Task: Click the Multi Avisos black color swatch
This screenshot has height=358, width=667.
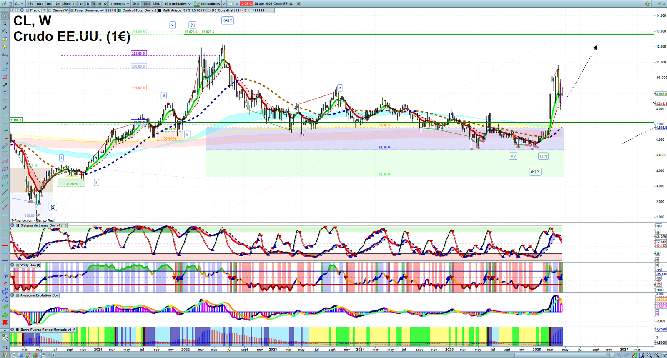Action: click(160, 10)
